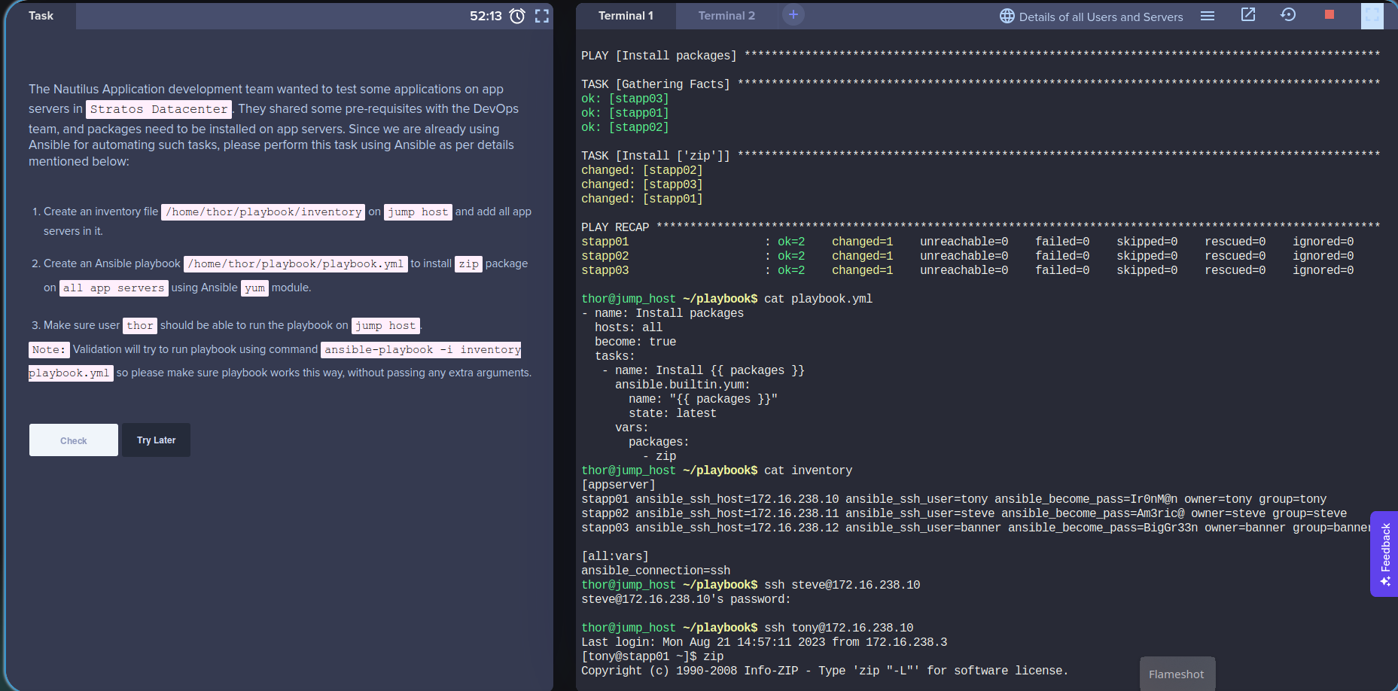Screen dimensions: 1398x691
Task: Click 'cat playbook.yml' command in terminal
Action: (818, 299)
